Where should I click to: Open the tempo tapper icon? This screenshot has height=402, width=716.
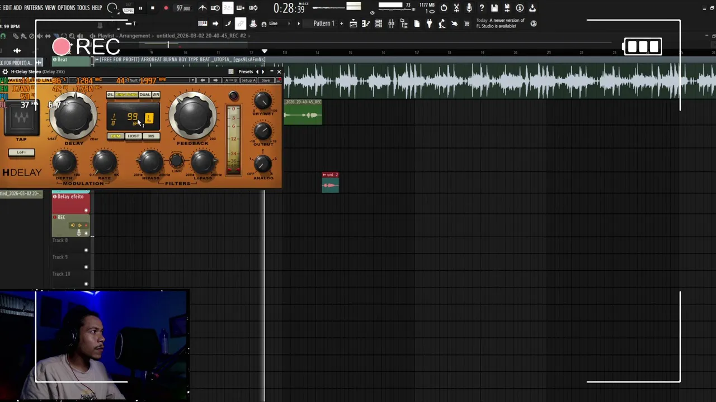click(441, 23)
